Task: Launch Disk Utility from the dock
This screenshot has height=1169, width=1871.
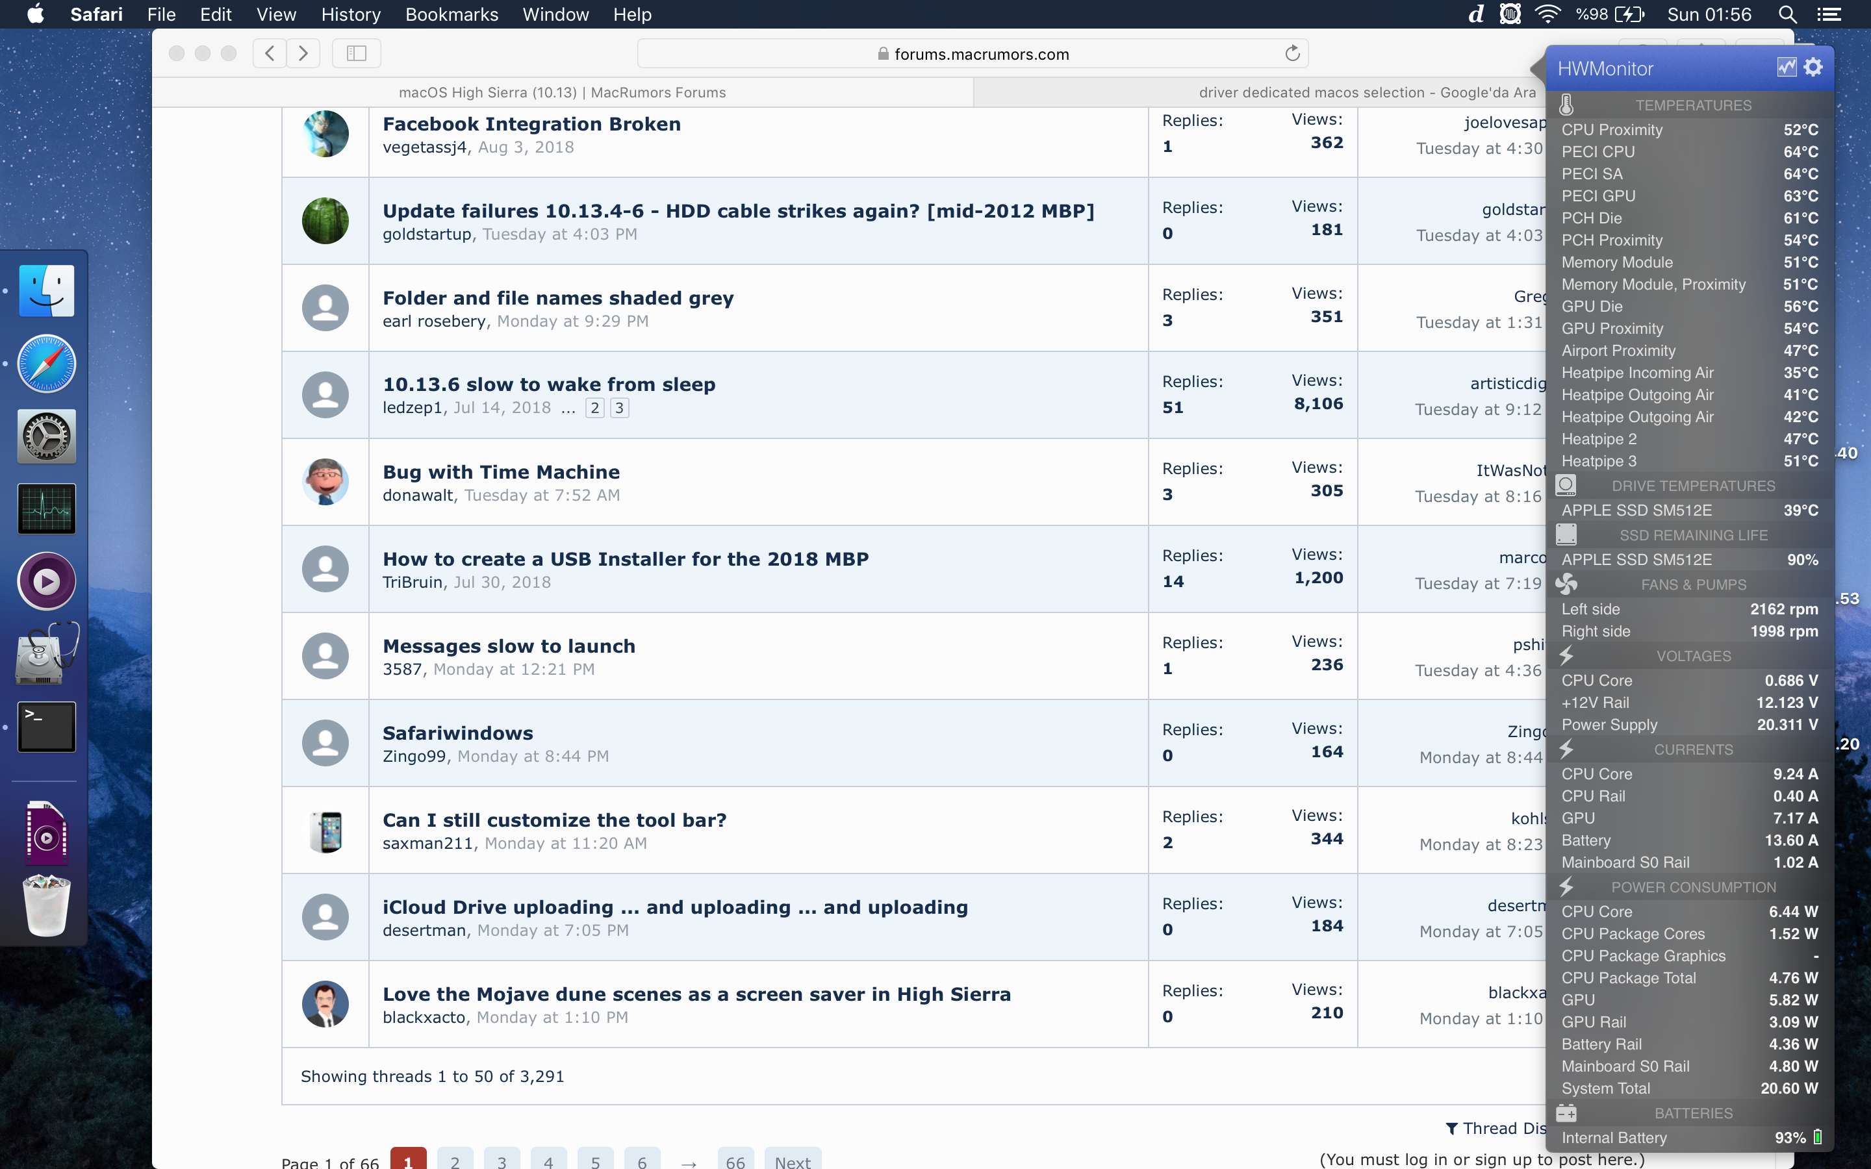Action: click(46, 653)
